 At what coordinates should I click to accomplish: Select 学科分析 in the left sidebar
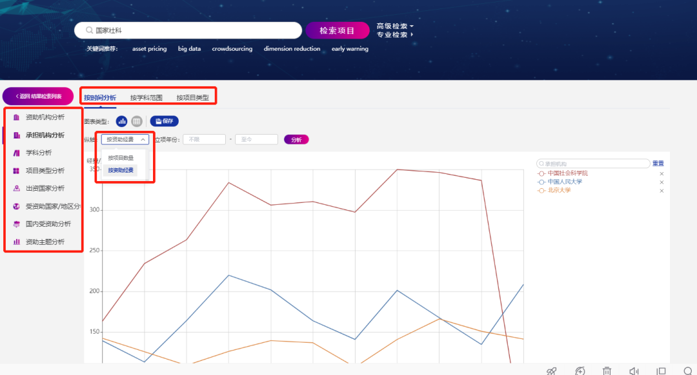tap(38, 153)
